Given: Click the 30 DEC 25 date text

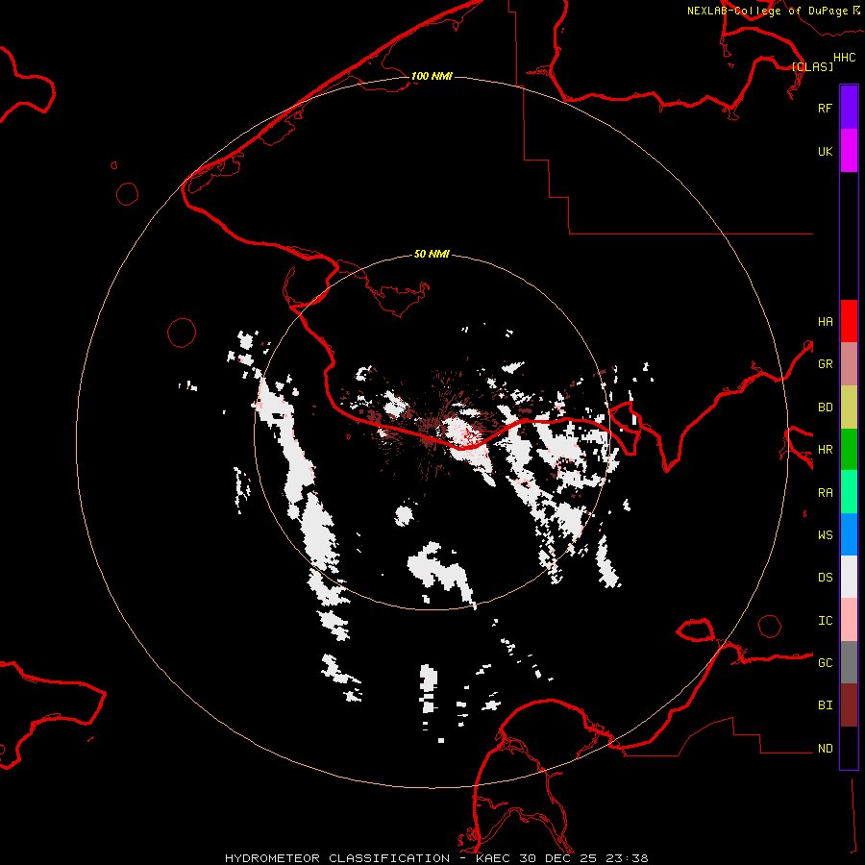Looking at the screenshot, I should tap(557, 858).
